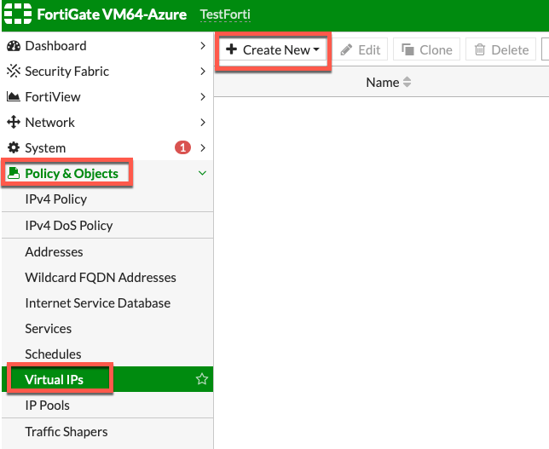The width and height of the screenshot is (549, 449).
Task: Click the TestForti hostname link
Action: coord(225,14)
